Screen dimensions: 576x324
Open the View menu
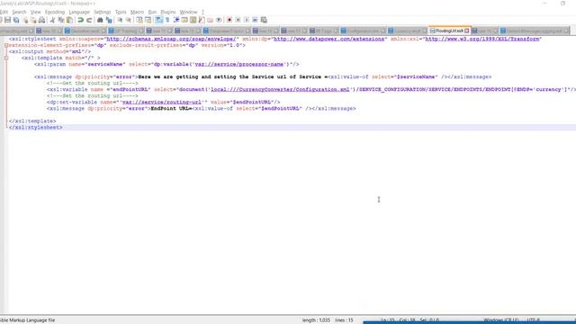(36, 12)
